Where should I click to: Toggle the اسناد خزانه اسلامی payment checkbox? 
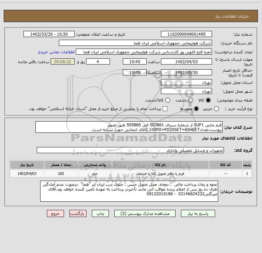pyautogui.click(x=165, y=109)
